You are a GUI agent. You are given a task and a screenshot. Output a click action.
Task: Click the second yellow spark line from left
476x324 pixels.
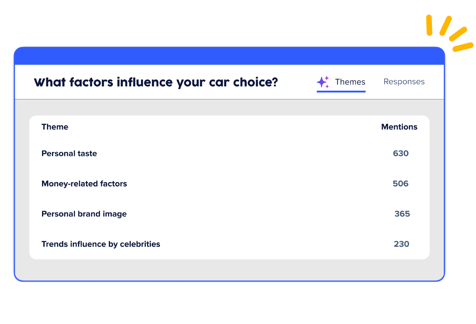(x=446, y=25)
